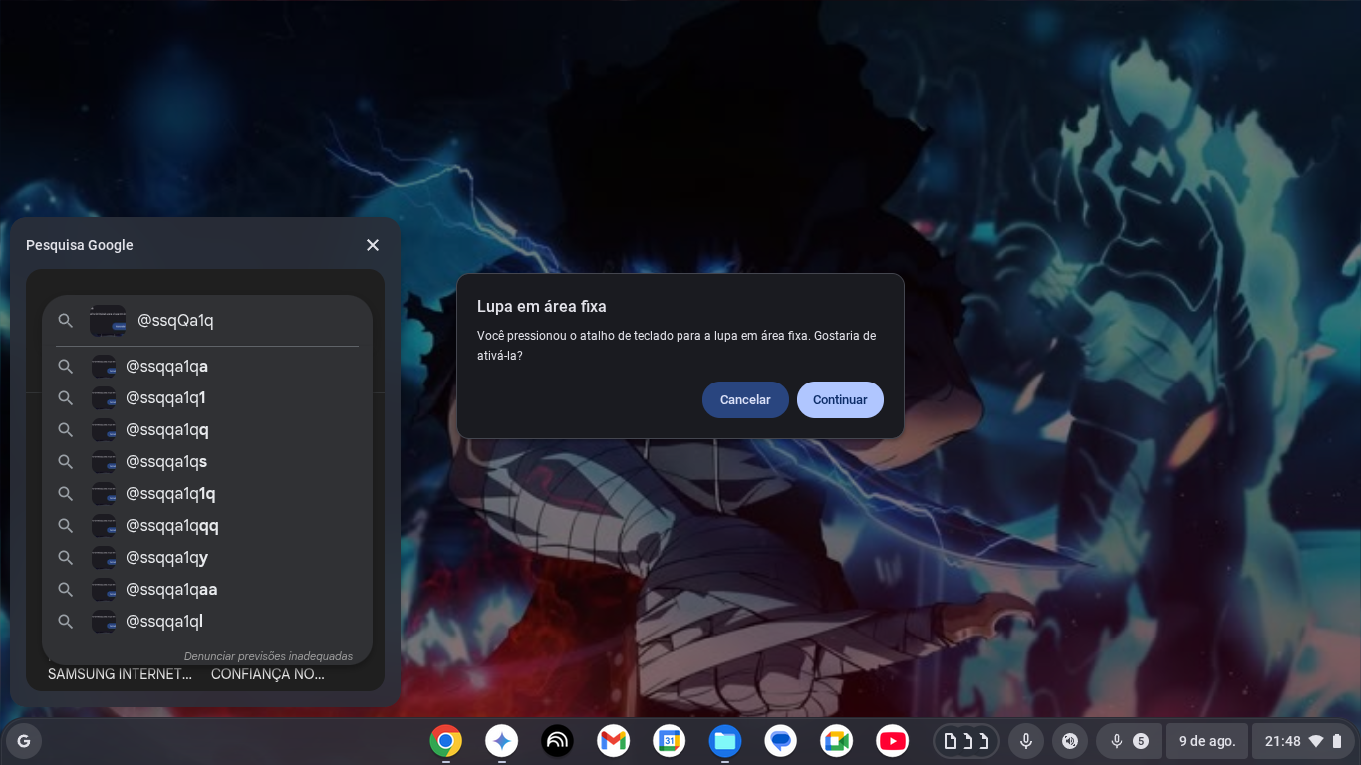This screenshot has height=765, width=1361.
Task: Cancel the Lupa em área fixa dialog
Action: (745, 399)
